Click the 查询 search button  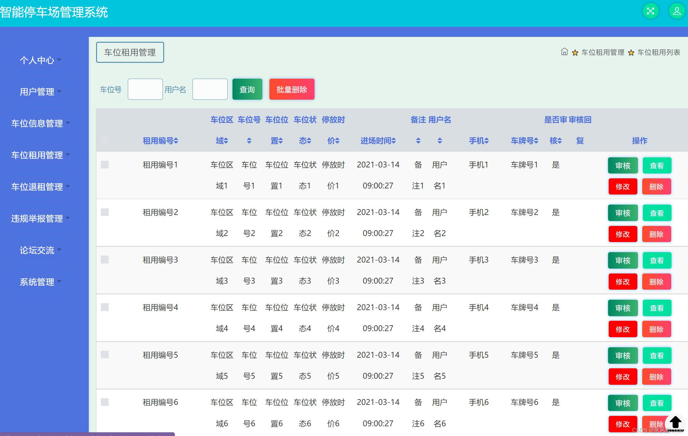(247, 89)
